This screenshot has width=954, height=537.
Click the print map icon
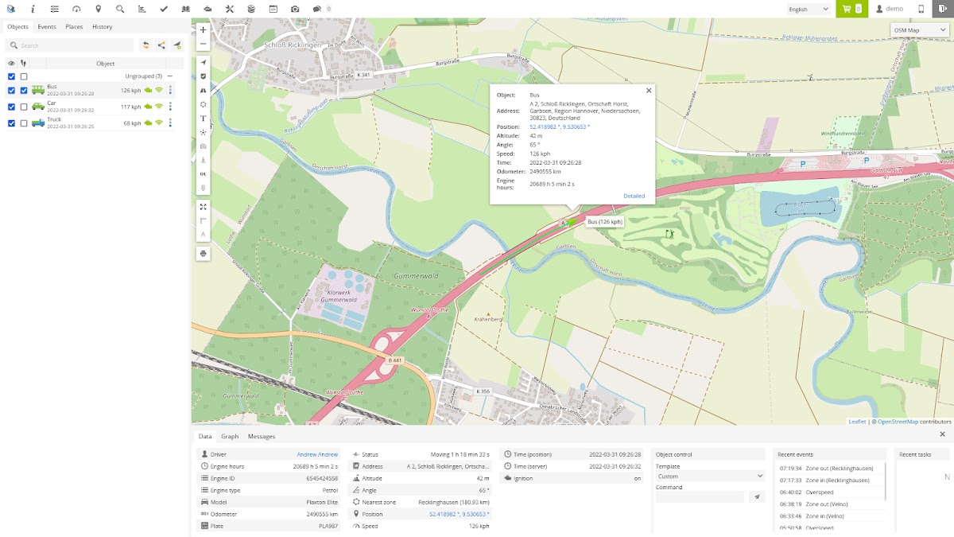pyautogui.click(x=204, y=254)
